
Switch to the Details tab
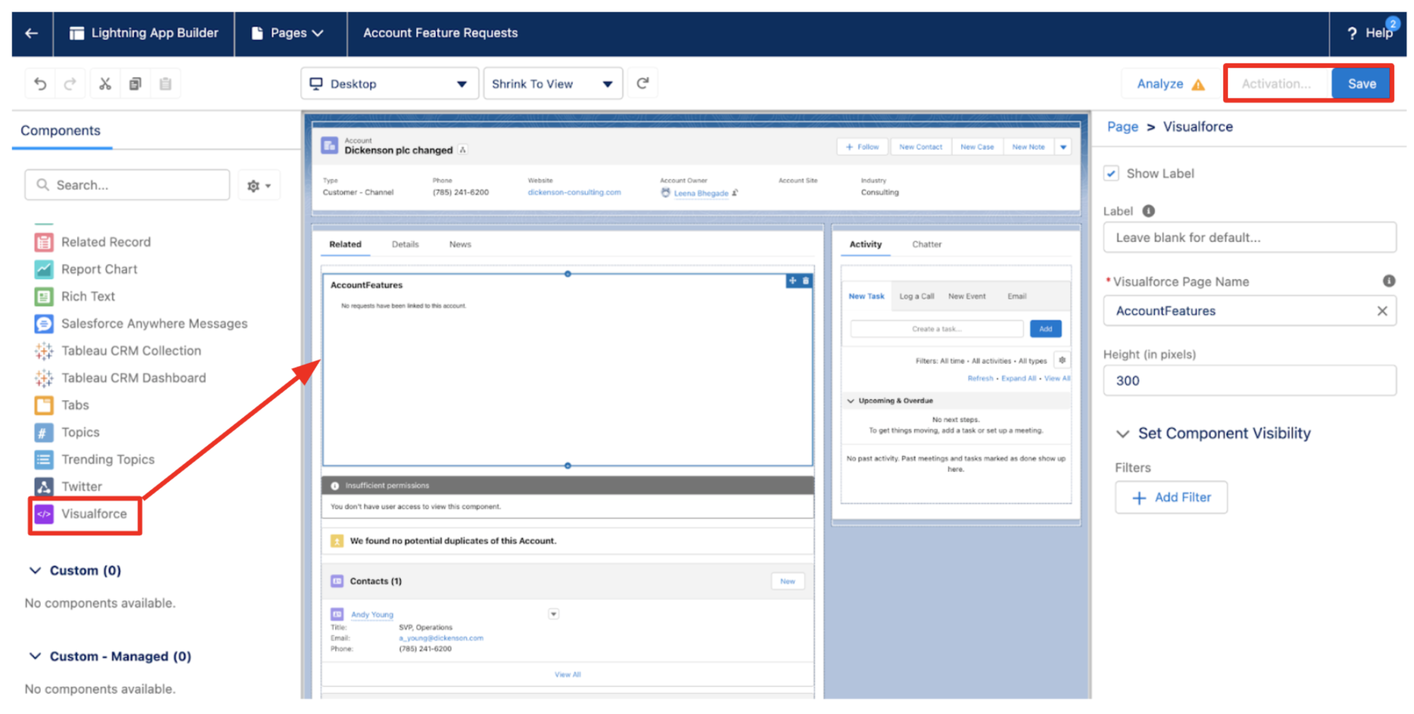pyautogui.click(x=405, y=244)
